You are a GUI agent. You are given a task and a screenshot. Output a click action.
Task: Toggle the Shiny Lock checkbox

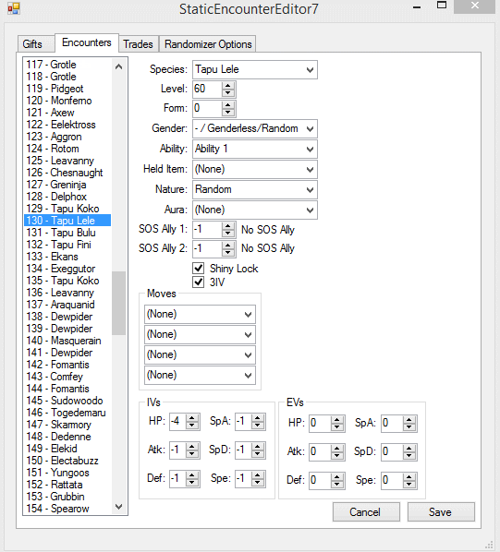pyautogui.click(x=199, y=269)
